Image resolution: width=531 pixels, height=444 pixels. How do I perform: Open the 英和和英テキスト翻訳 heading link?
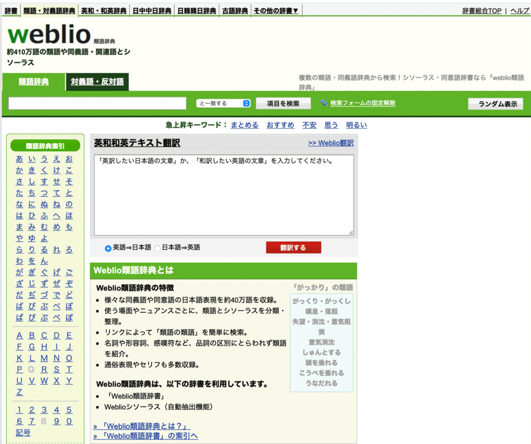(137, 143)
